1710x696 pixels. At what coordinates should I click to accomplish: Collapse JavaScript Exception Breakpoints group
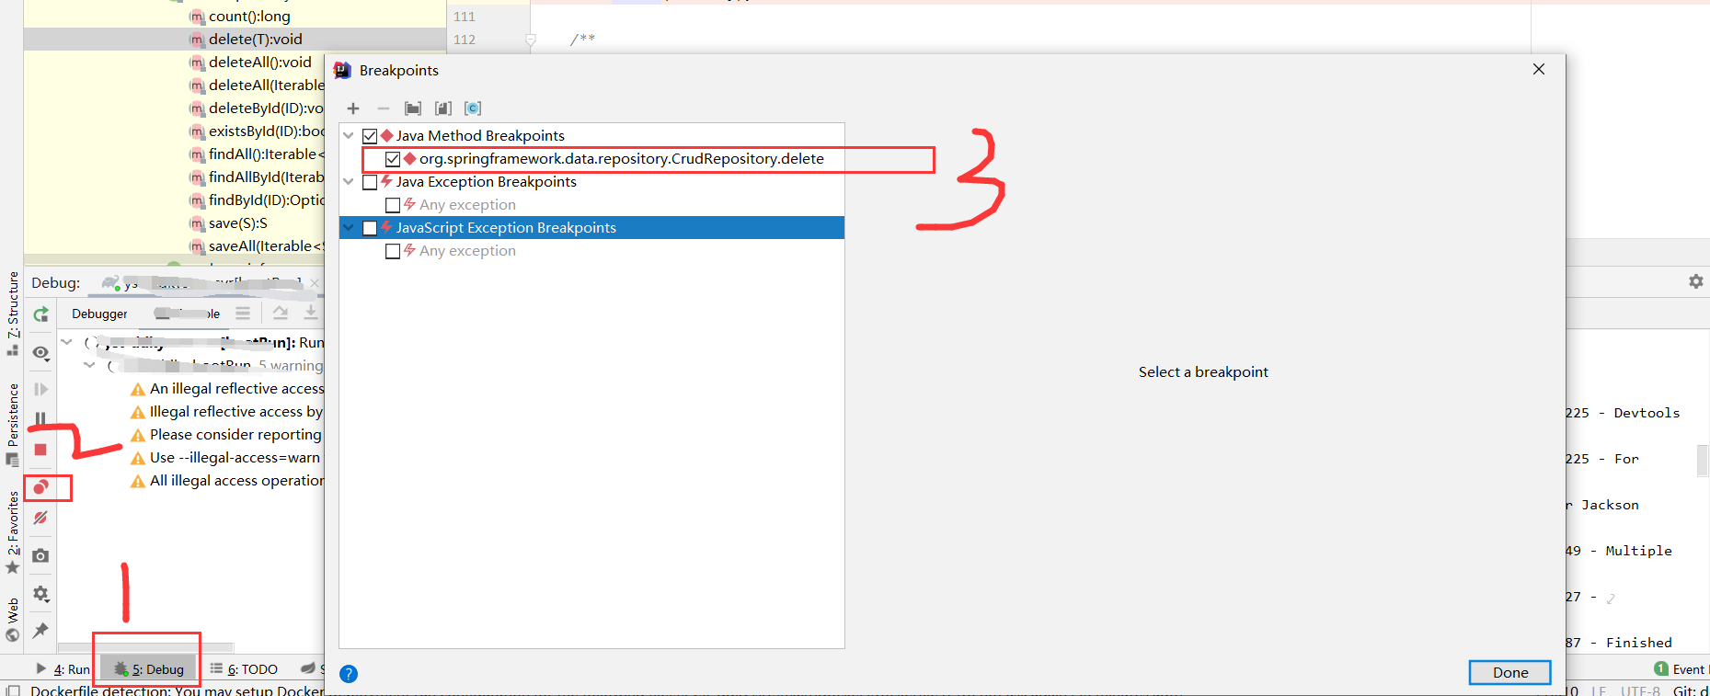[x=349, y=228]
